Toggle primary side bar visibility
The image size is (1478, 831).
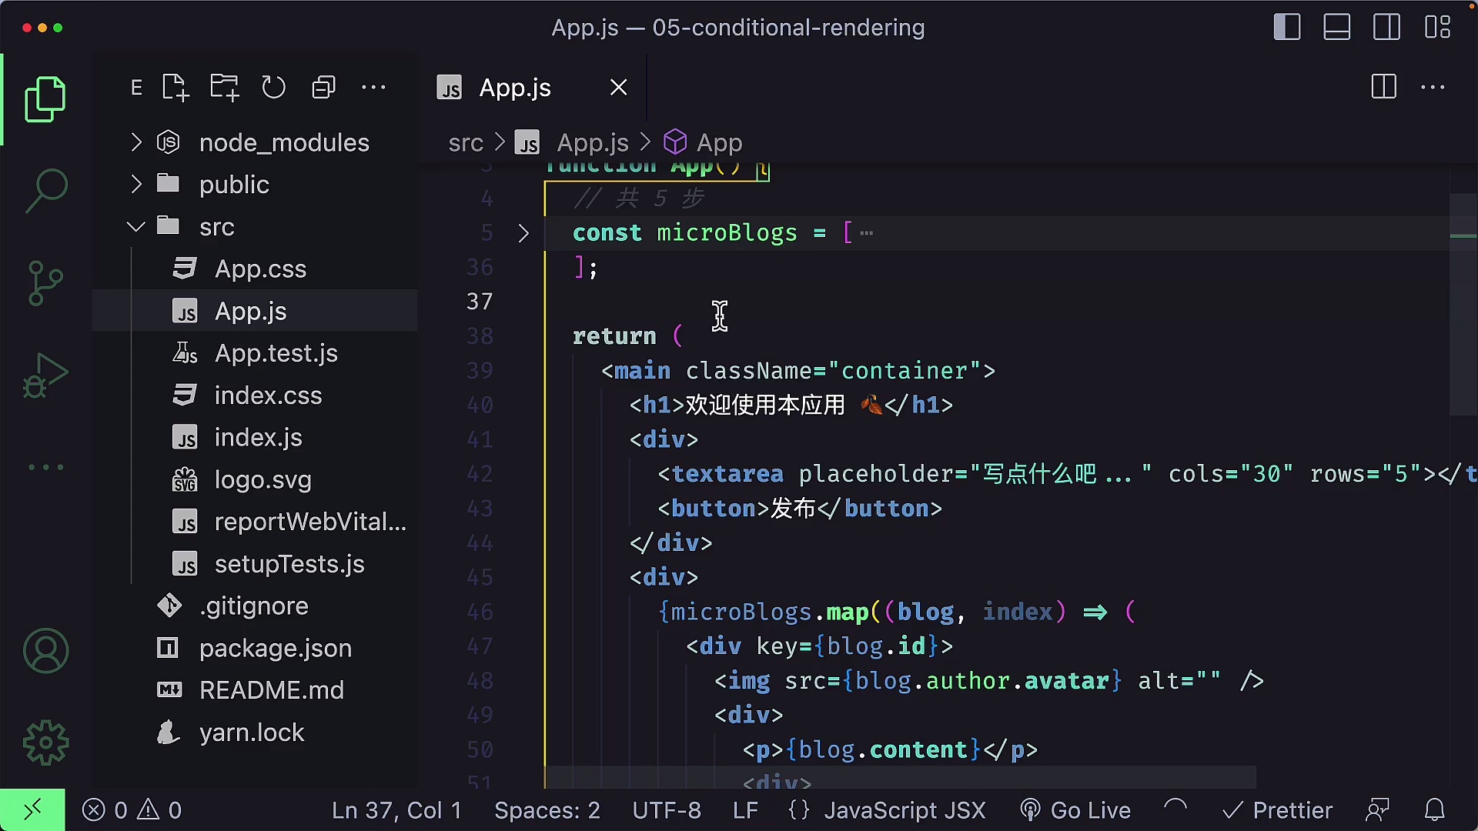[x=1287, y=28]
